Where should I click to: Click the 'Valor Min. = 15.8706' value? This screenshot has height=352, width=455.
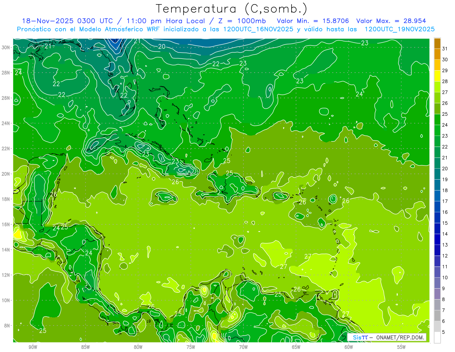(x=313, y=21)
